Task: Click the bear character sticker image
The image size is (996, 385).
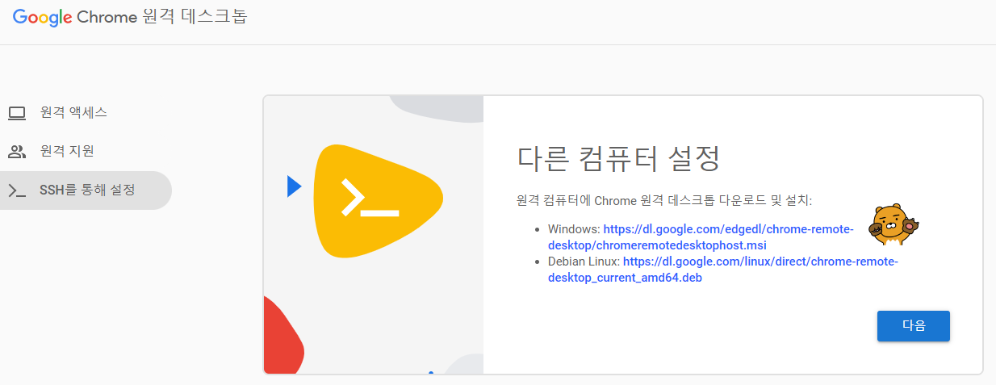Action: coord(893,224)
